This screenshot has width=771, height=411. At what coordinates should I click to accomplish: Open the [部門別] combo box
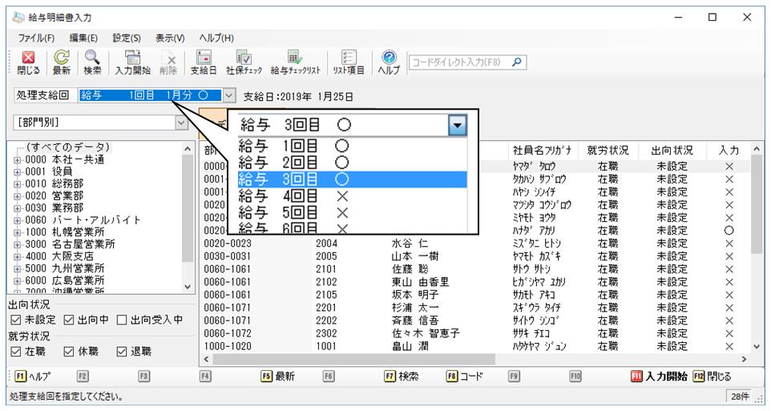100,123
